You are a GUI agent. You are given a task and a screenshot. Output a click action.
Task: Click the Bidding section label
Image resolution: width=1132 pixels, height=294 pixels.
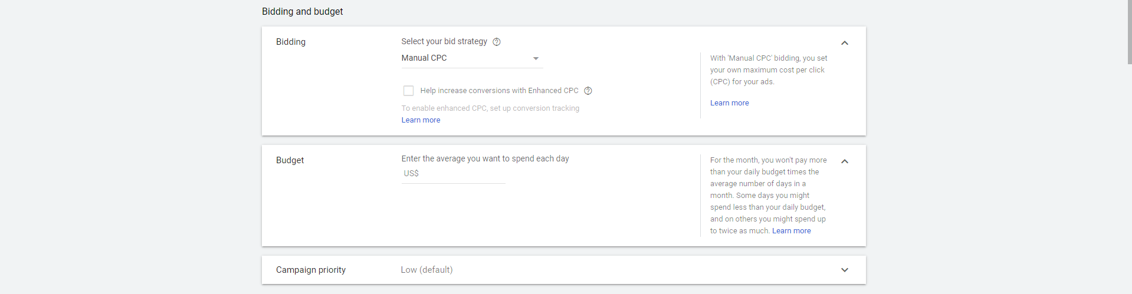click(x=291, y=42)
